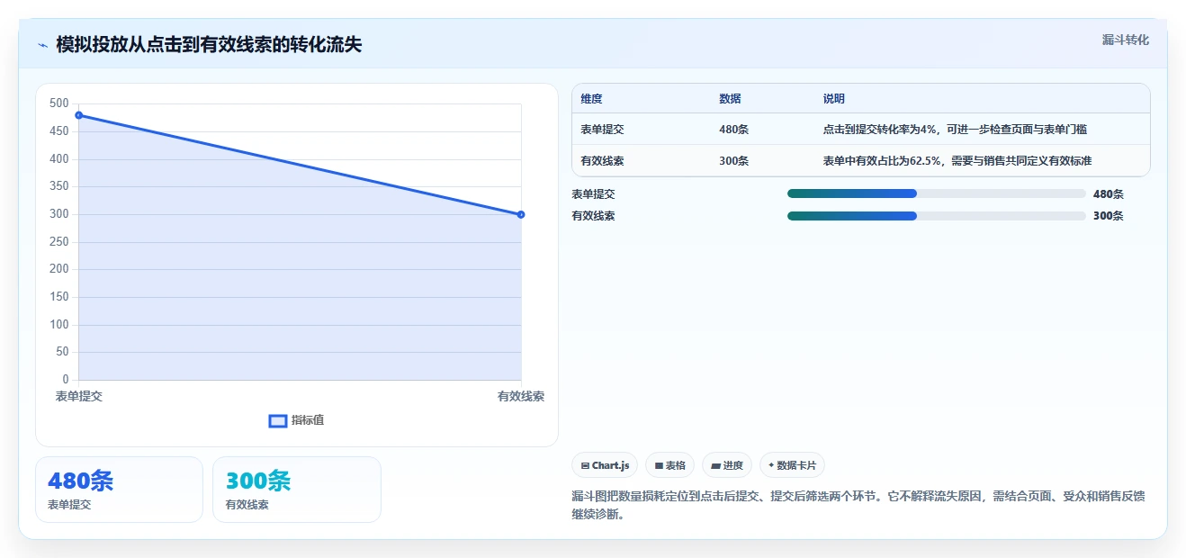Click the 进度 chip icon
This screenshot has width=1186, height=558.
(x=715, y=465)
